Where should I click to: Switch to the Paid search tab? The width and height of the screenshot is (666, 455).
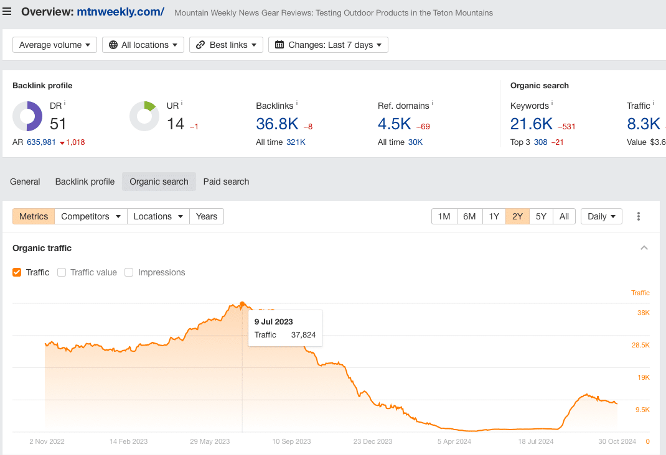point(226,182)
